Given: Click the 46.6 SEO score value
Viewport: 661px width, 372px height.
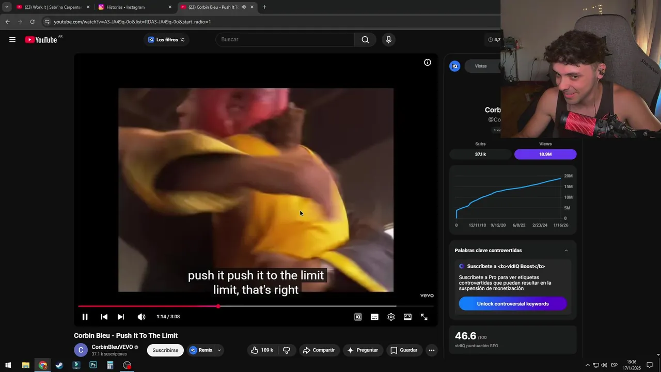Looking at the screenshot, I should [465, 336].
